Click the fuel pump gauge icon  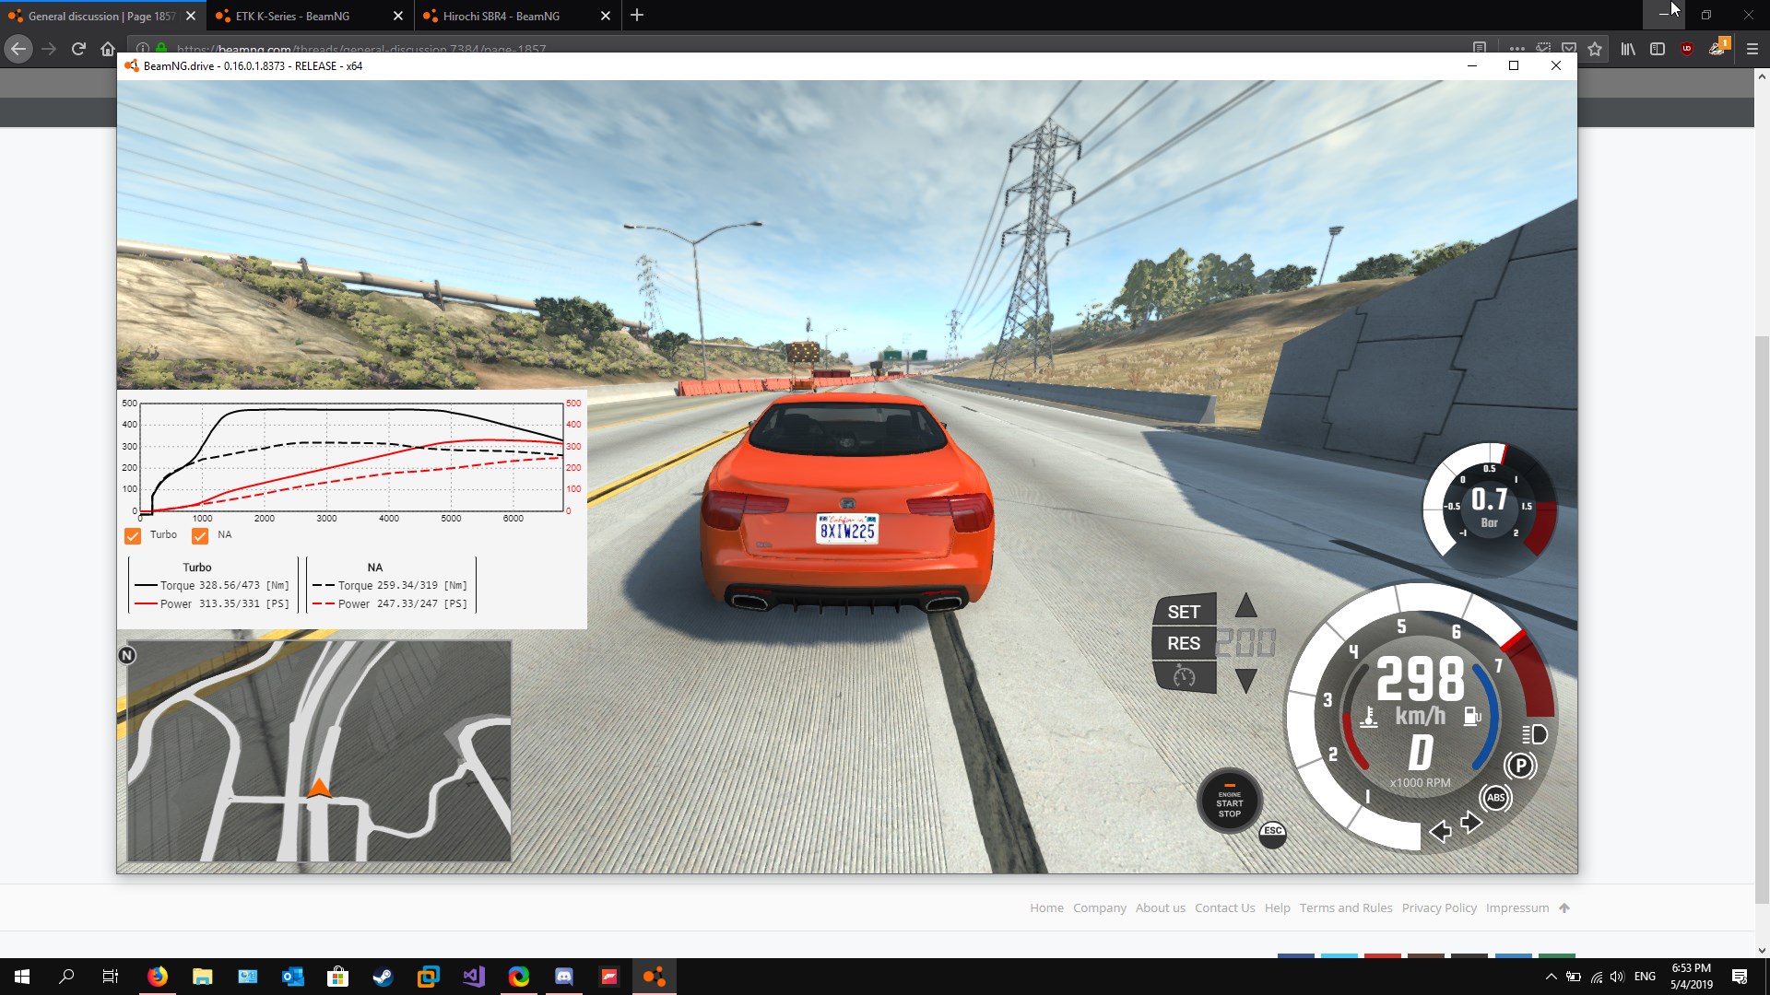[1472, 716]
